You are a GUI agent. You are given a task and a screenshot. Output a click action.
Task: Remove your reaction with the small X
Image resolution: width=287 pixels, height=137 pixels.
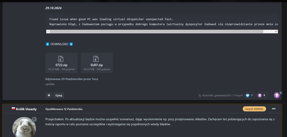[x=280, y=93]
